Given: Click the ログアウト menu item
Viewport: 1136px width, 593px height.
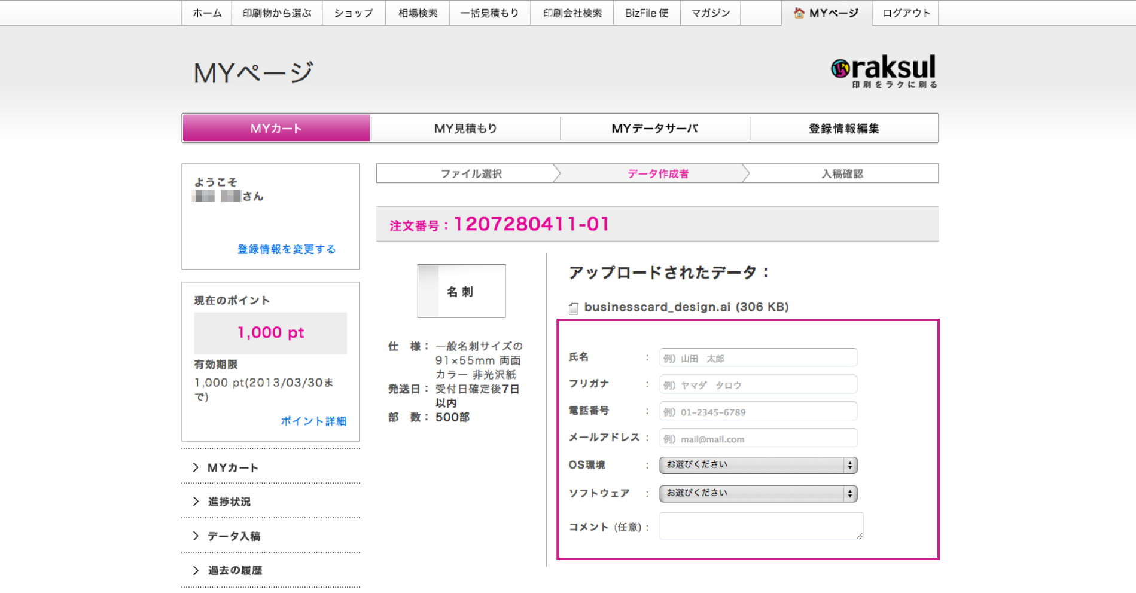Looking at the screenshot, I should click(x=906, y=13).
